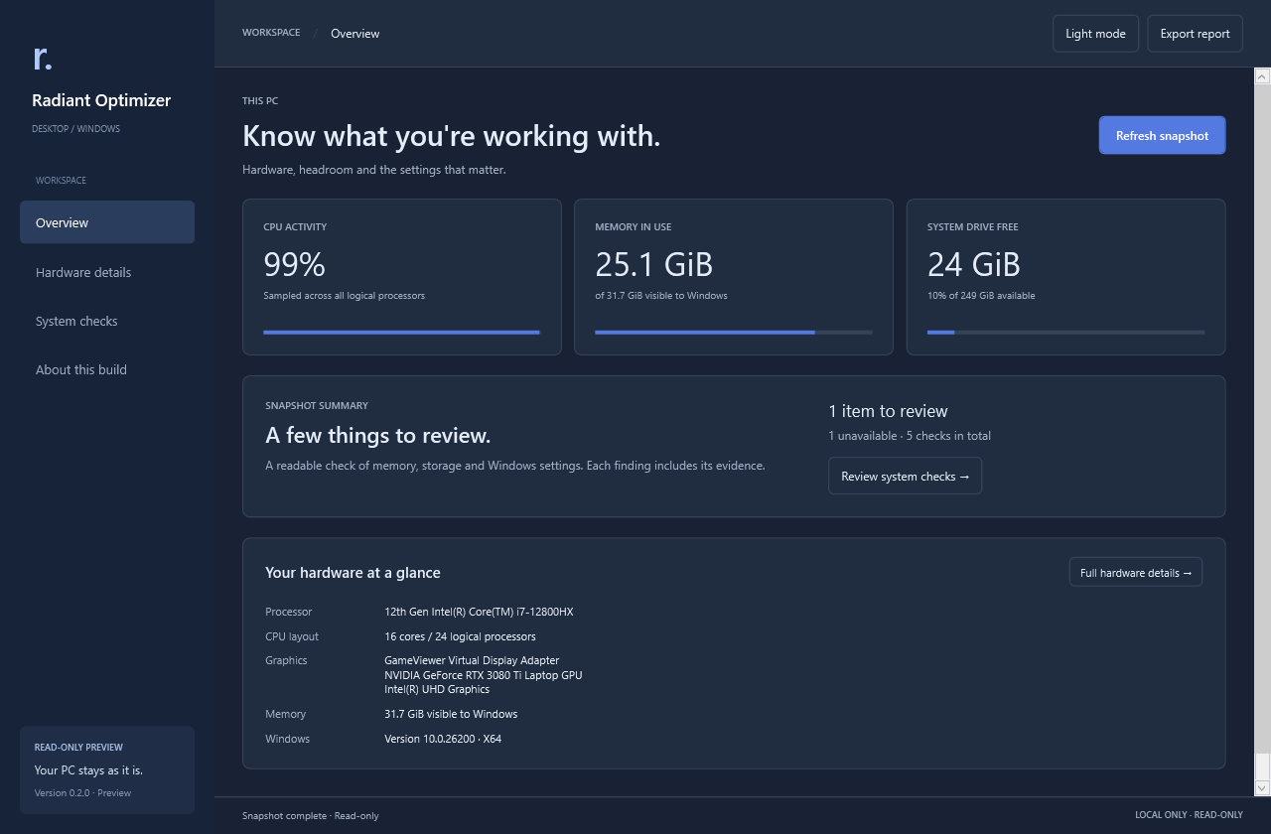This screenshot has width=1271, height=834.
Task: Click "Version 10.0.26200 · X64" value
Action: coord(443,739)
